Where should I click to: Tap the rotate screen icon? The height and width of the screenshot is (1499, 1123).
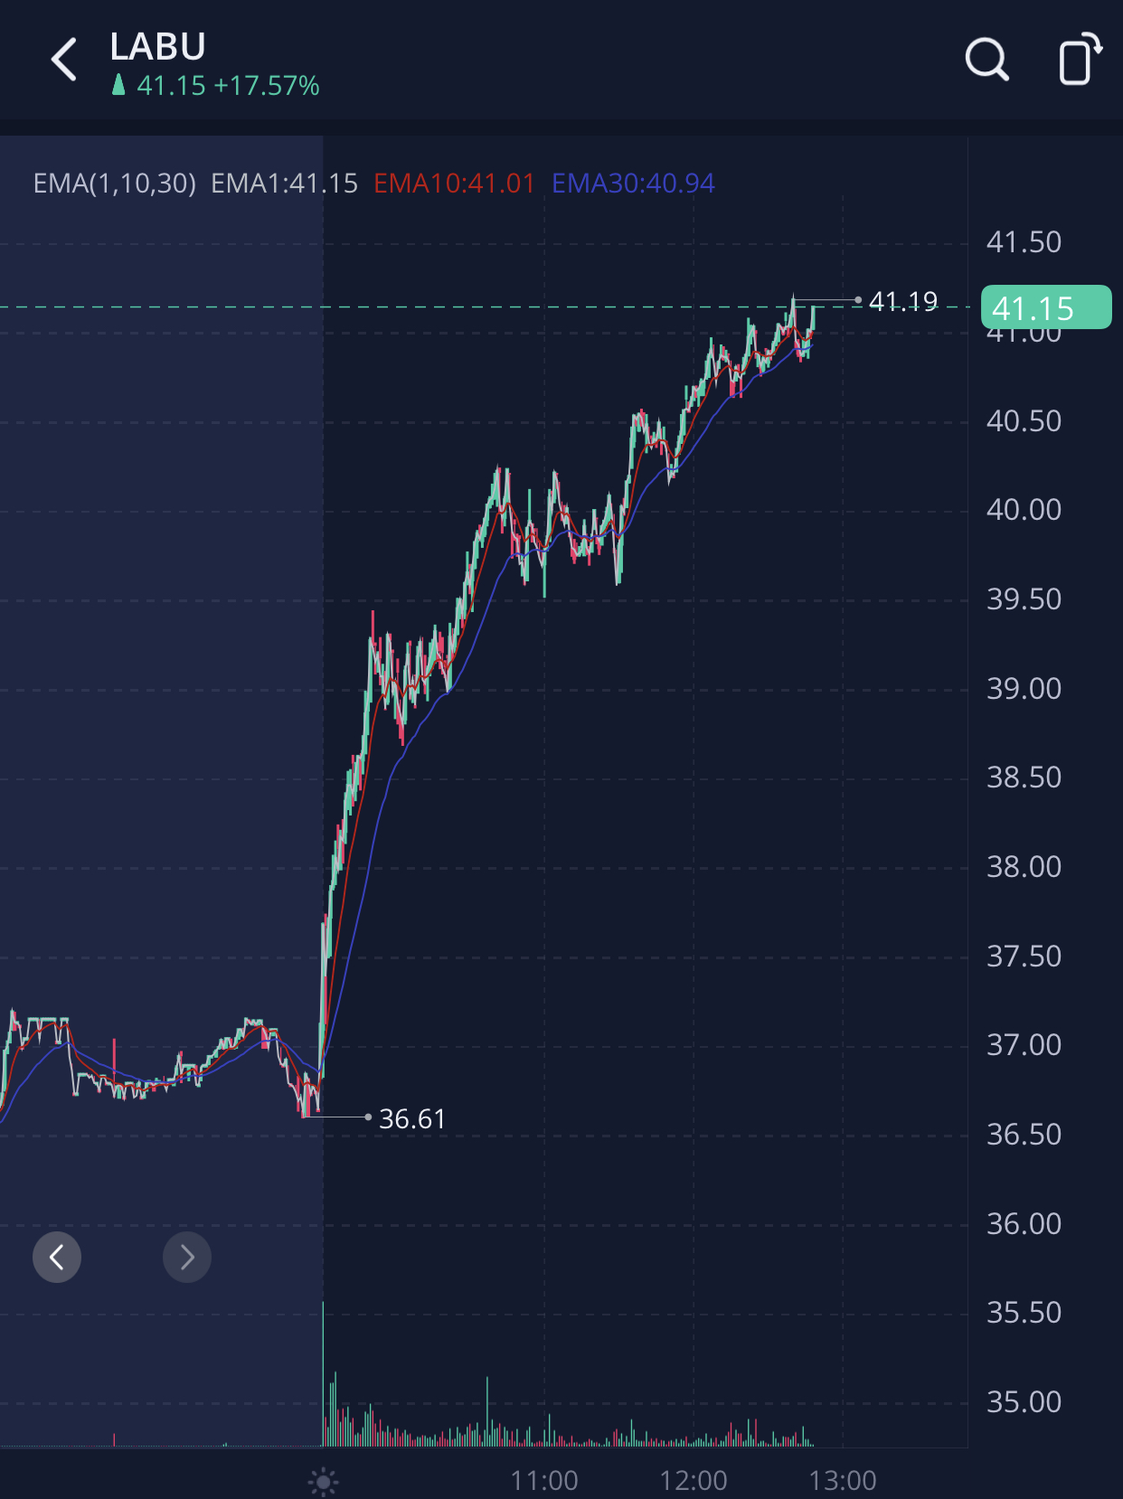(x=1081, y=59)
